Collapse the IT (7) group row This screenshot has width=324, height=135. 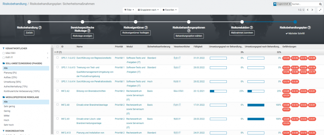pyautogui.click(x=56, y=52)
